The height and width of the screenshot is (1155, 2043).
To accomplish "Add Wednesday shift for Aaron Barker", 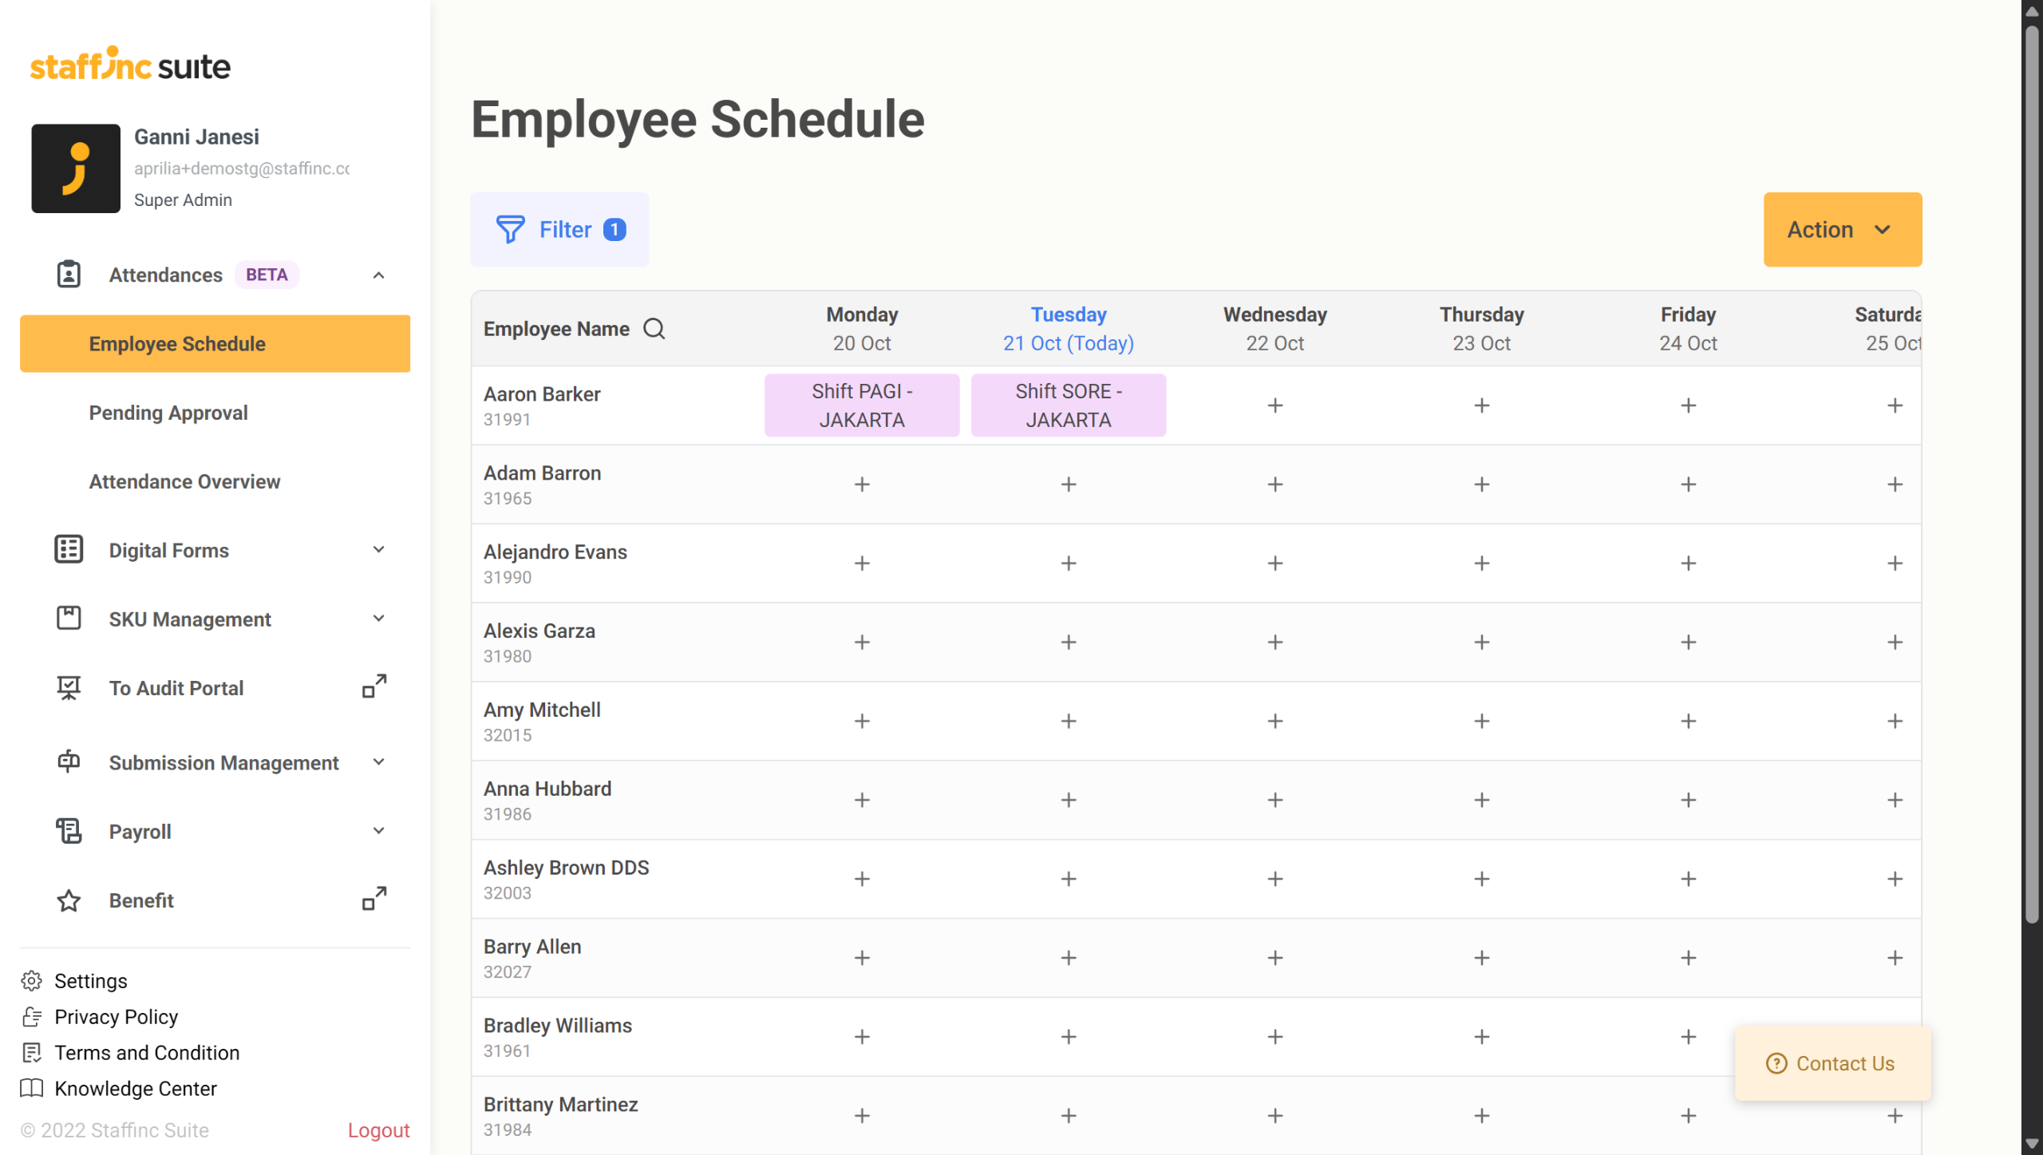I will click(1274, 405).
